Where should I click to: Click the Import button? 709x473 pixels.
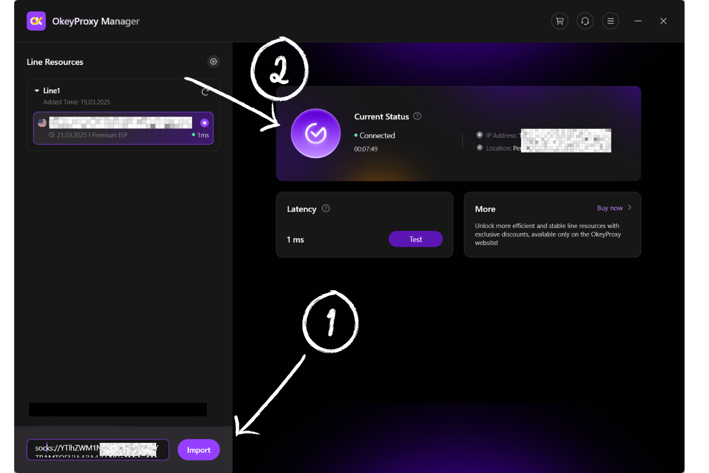click(199, 450)
